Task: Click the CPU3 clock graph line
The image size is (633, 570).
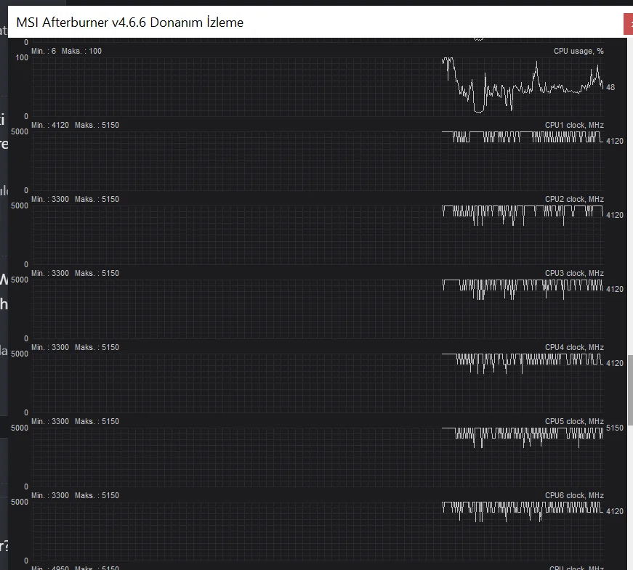Action: [523, 289]
